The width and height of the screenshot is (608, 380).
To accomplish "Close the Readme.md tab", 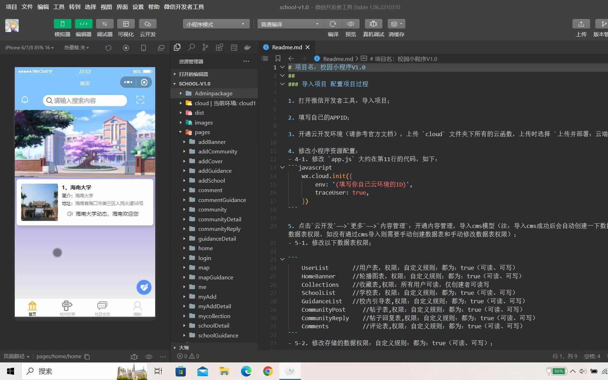I will point(308,47).
